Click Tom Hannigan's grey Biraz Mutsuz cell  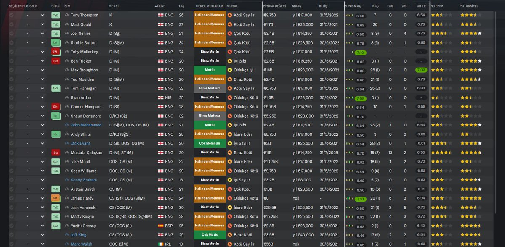coord(209,89)
